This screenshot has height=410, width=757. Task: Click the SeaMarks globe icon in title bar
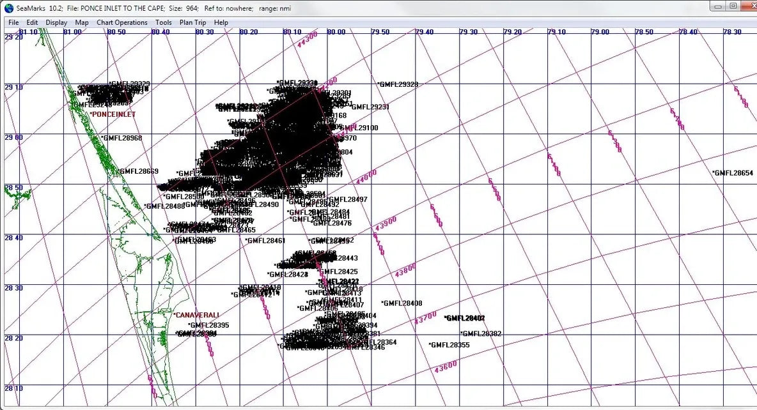pos(9,8)
